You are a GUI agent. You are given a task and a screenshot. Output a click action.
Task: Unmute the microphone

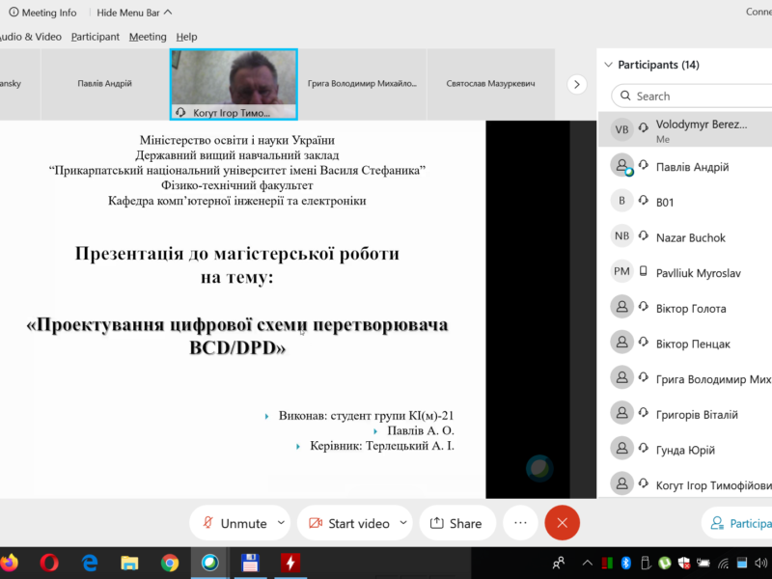pyautogui.click(x=233, y=523)
